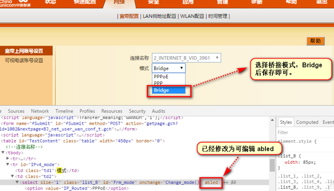Click the Elements panel scrollbar thumb
Viewport: 334px width, 191px height.
pos(272,165)
